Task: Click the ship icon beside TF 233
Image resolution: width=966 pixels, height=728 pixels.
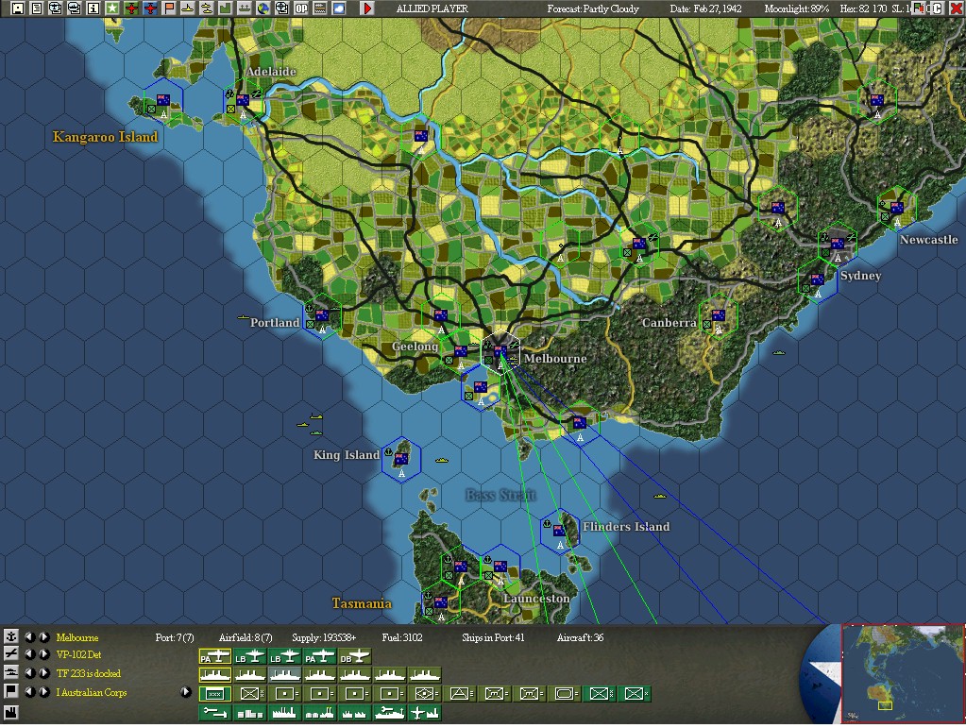Action: pyautogui.click(x=11, y=673)
